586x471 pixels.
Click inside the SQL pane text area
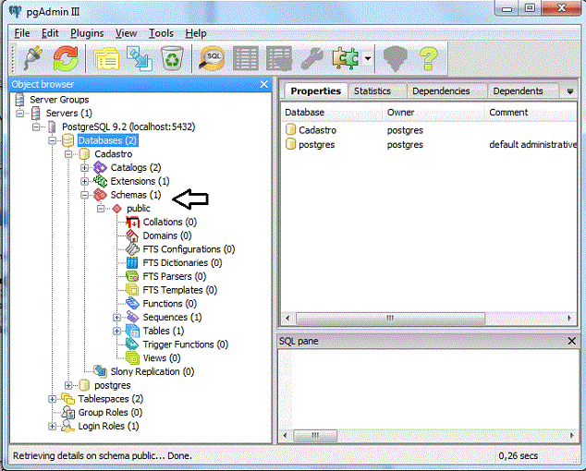click(x=429, y=389)
